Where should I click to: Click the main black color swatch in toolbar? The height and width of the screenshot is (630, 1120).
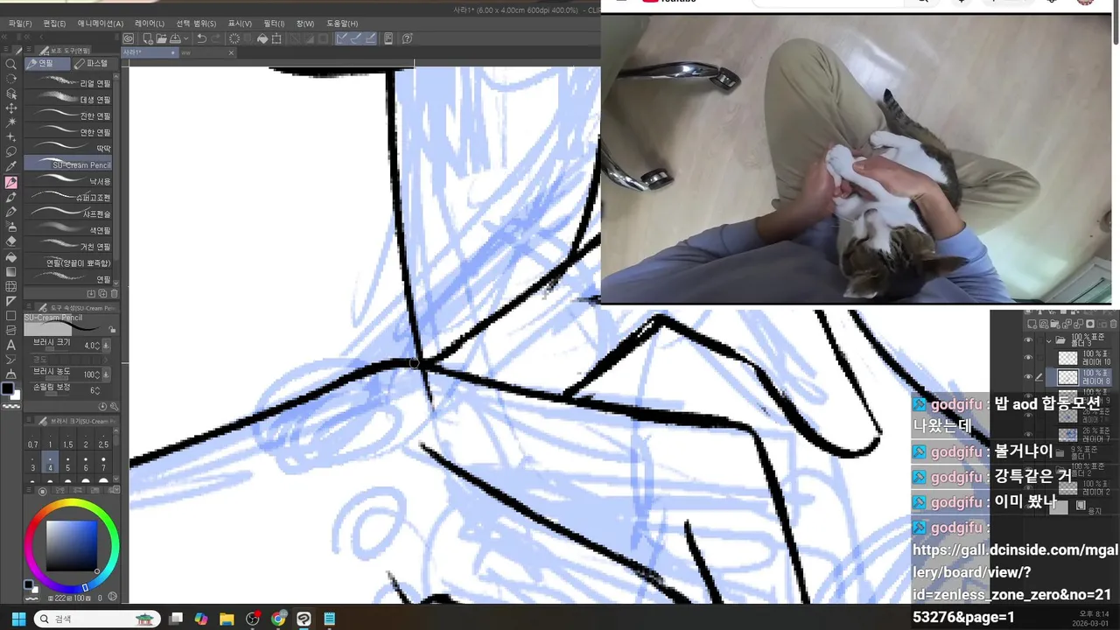coord(8,388)
